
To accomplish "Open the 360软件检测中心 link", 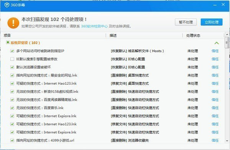I will click(x=94, y=26).
